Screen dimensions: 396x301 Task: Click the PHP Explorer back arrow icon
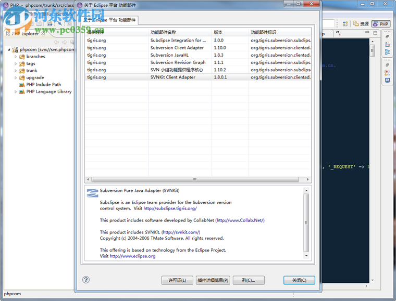[x=56, y=42]
